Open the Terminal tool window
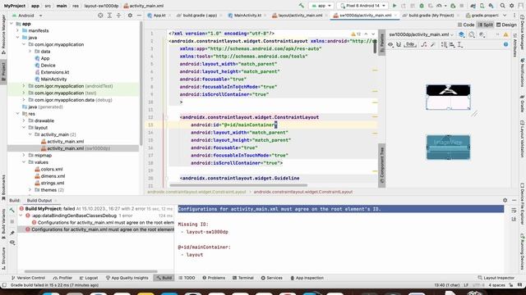526x295 pixels. click(243, 278)
